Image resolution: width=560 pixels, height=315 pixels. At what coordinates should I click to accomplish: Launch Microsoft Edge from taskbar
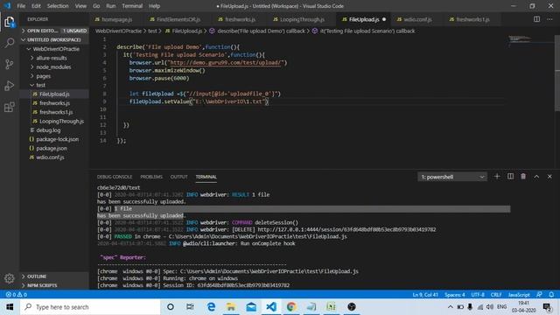(211, 307)
